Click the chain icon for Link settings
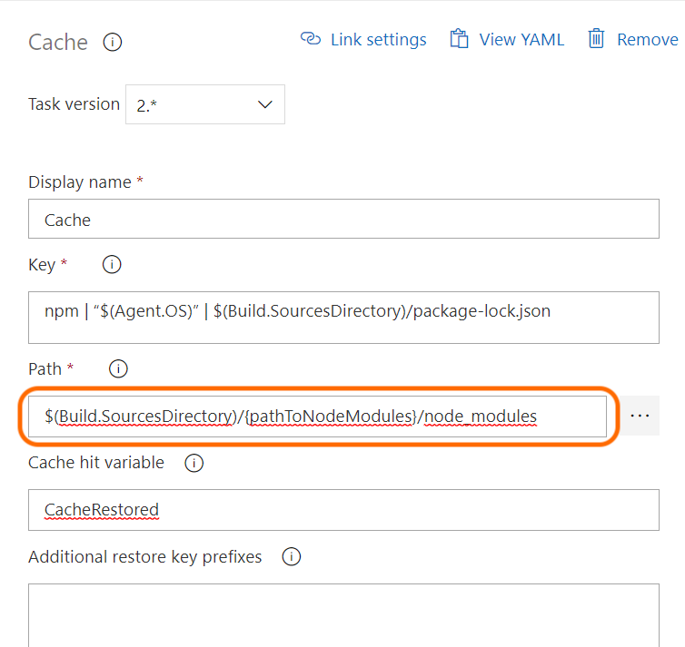This screenshot has width=685, height=647. coord(311,39)
